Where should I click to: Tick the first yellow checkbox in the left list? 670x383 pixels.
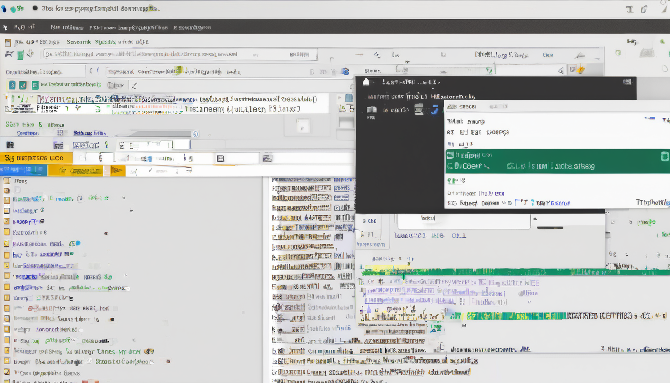tap(7, 181)
